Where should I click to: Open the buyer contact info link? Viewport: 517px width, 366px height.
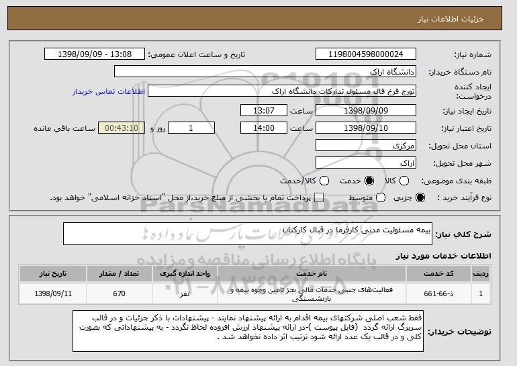109,91
